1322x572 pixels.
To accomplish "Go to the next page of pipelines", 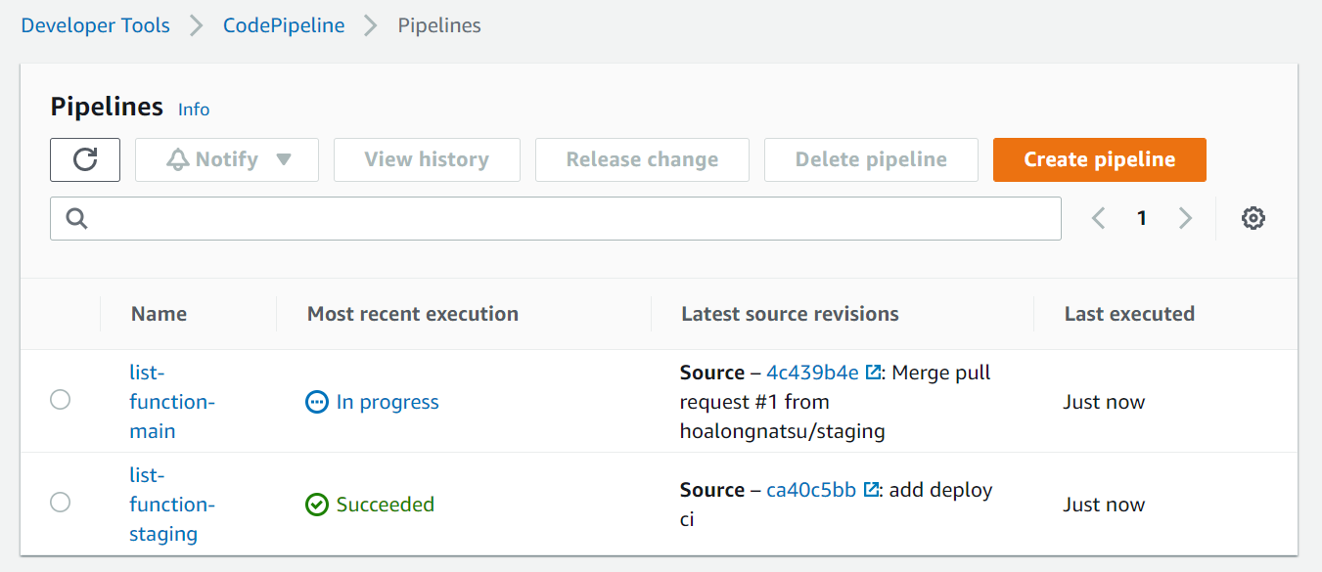I will click(x=1185, y=218).
